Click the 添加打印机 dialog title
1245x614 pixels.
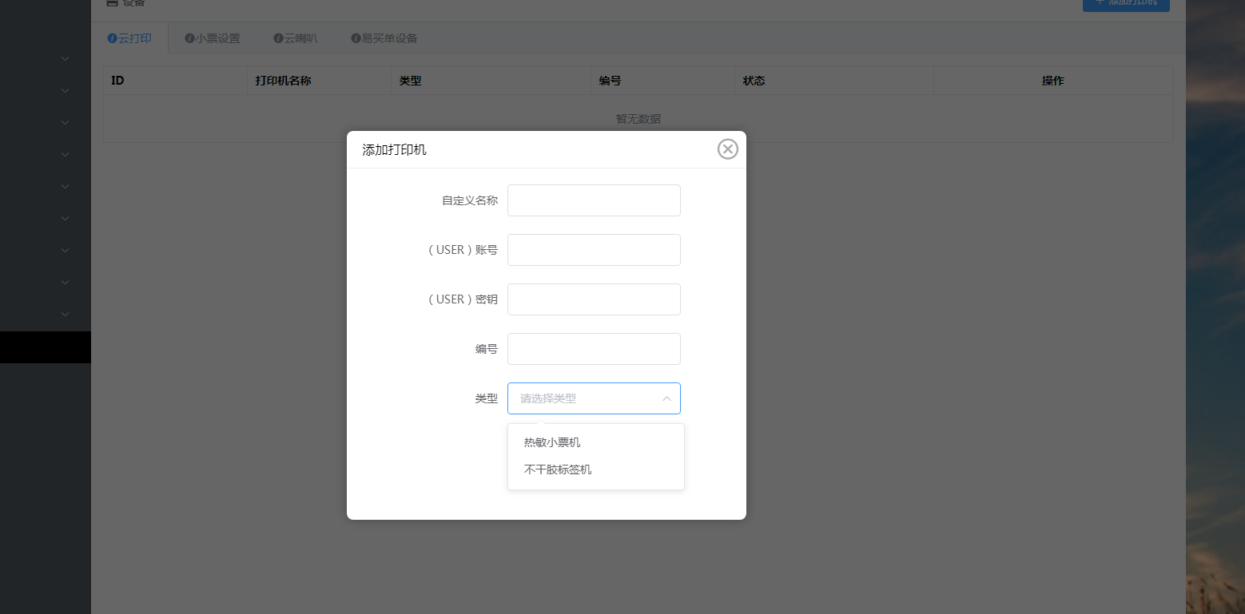(394, 149)
